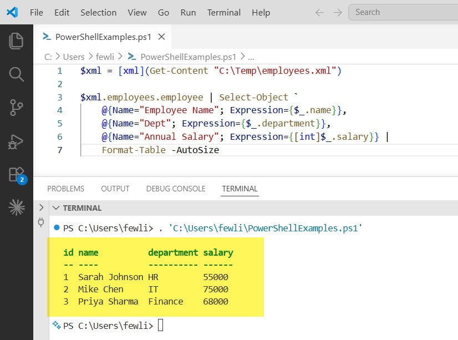Click the salary column header in output
The height and width of the screenshot is (340, 458).
(218, 252)
